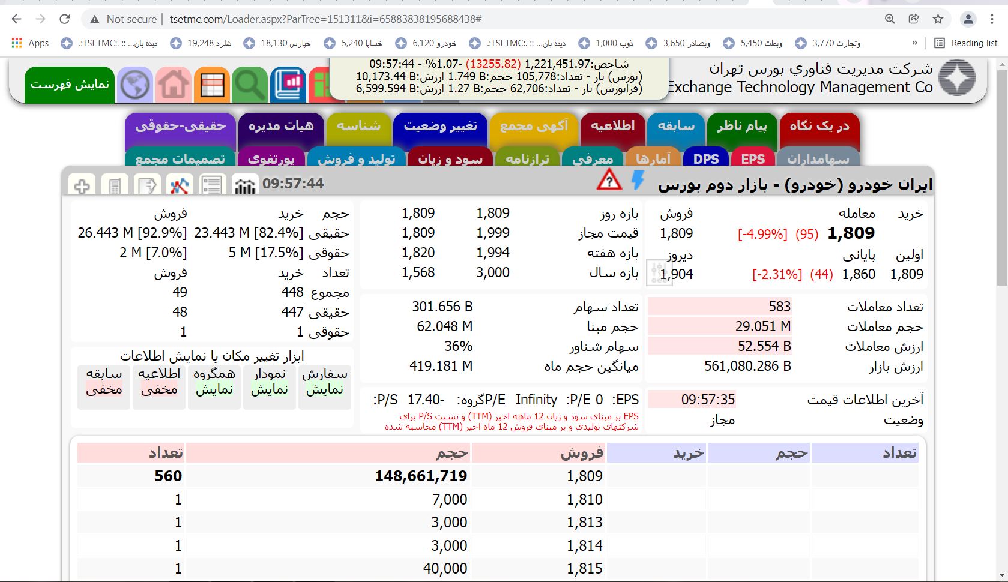The image size is (1008, 582).
Task: Open the آمارها tab
Action: point(653,158)
